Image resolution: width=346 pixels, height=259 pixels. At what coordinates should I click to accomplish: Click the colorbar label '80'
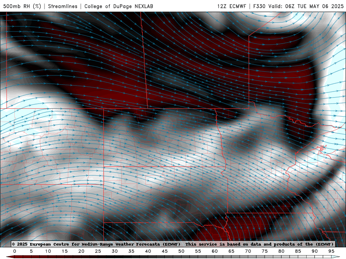tap(282, 251)
